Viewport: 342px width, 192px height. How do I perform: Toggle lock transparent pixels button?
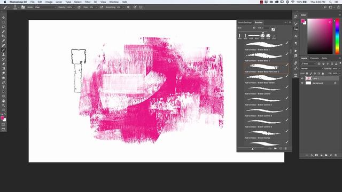307,74
